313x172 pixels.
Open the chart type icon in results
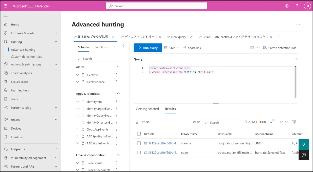[x=282, y=122]
